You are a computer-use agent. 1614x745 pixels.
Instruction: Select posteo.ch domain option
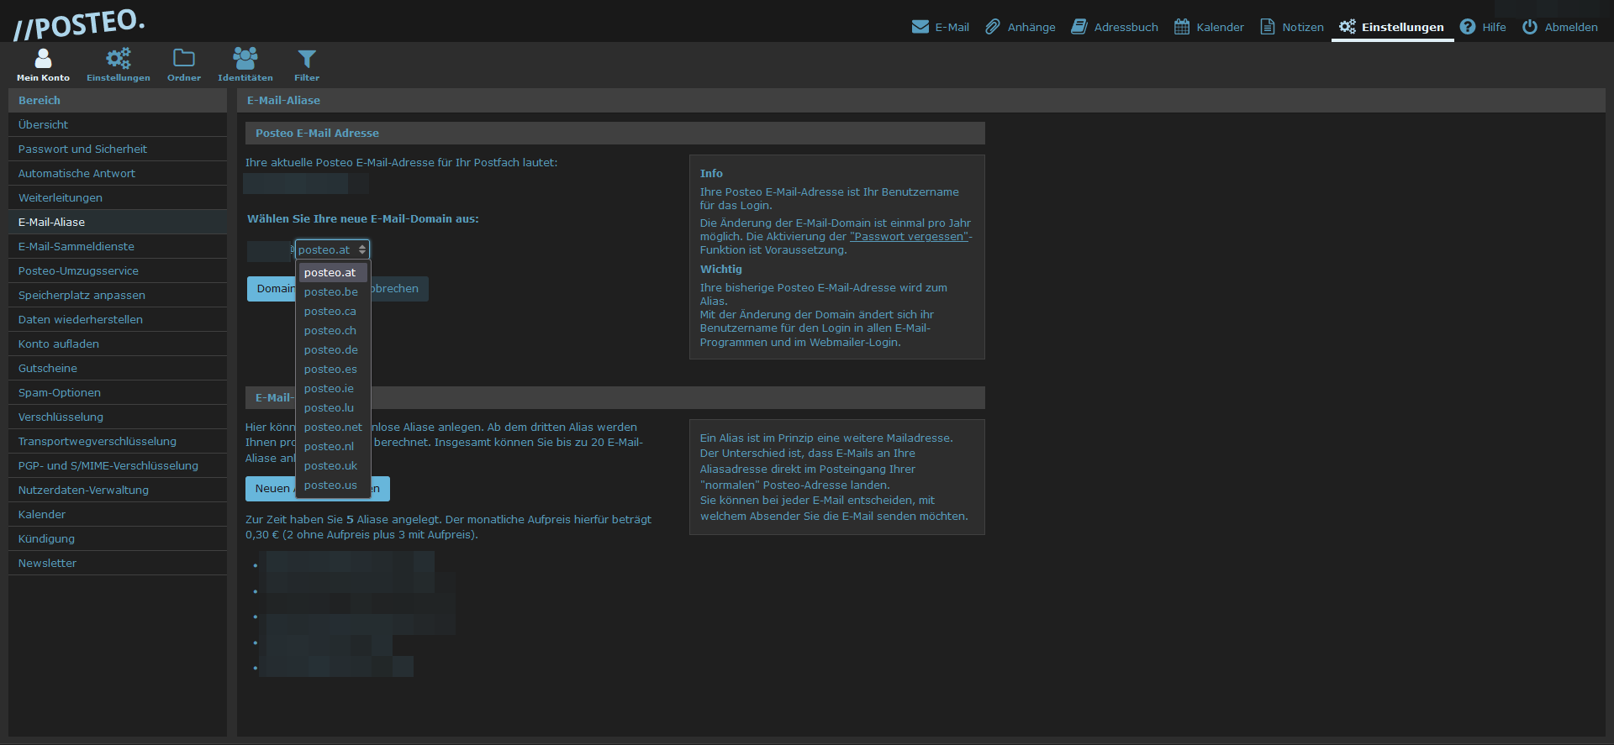330,331
